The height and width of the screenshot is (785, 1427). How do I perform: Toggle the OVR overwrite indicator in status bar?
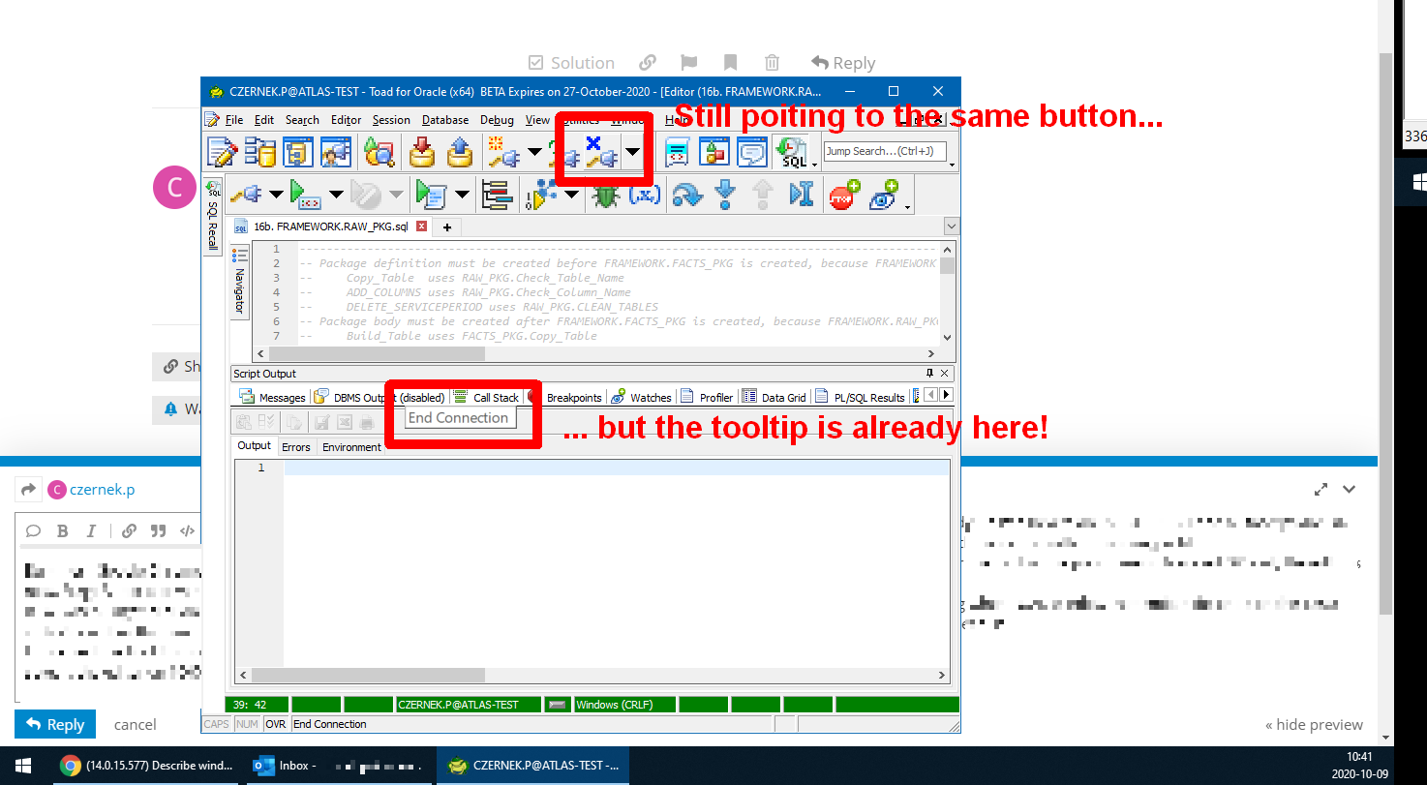point(276,724)
